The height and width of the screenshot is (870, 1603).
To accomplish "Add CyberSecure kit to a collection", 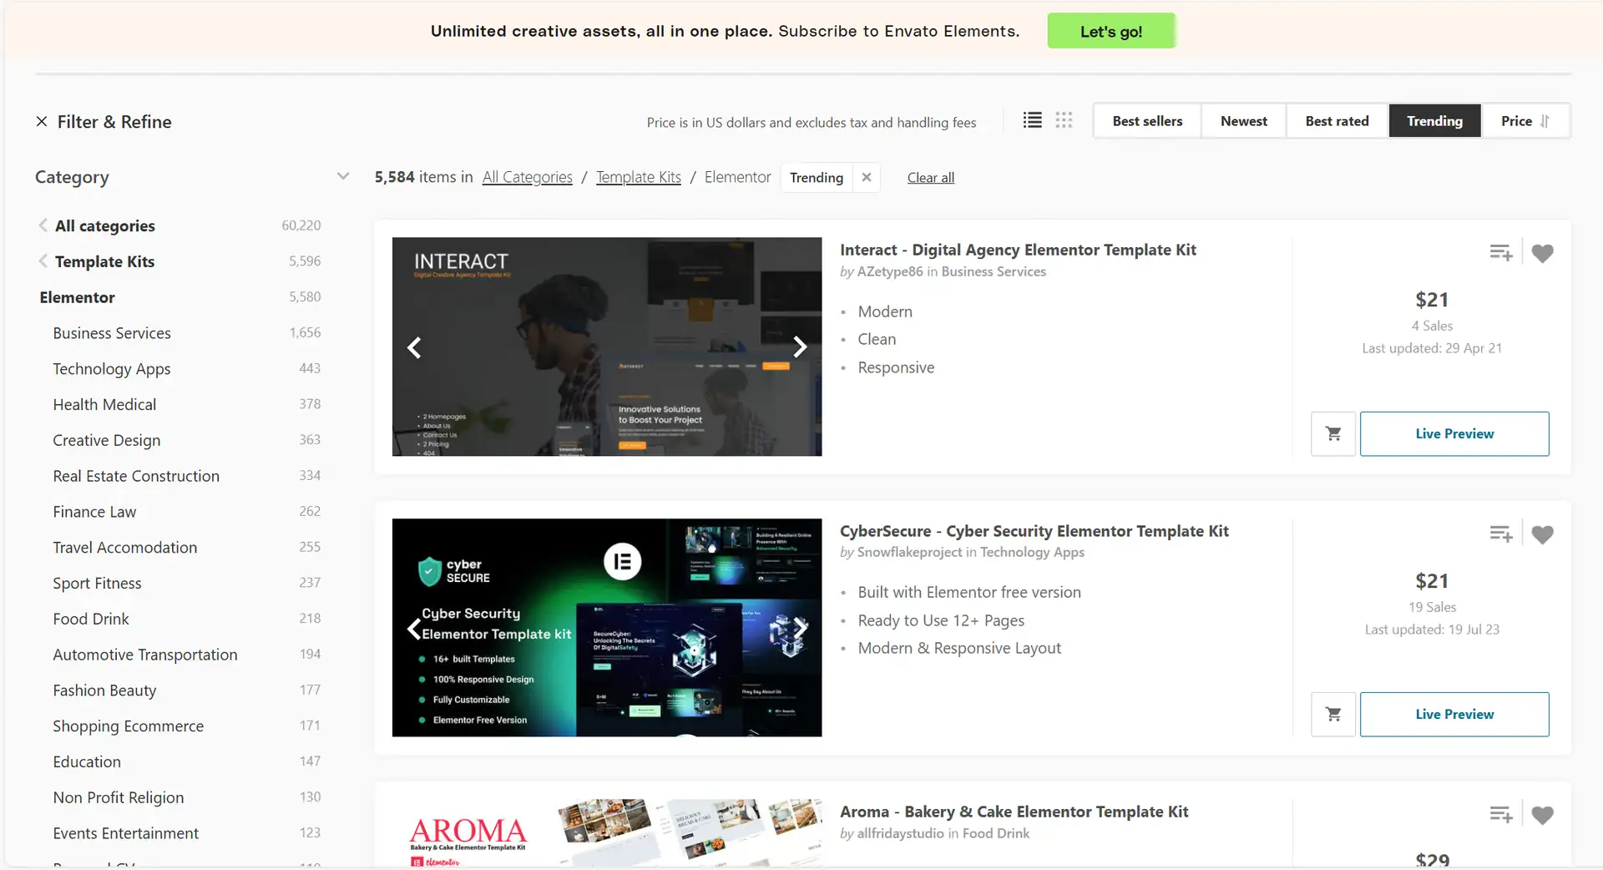I will tap(1501, 534).
